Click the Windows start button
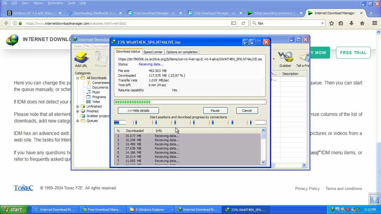The height and width of the screenshot is (214, 381). click(x=14, y=210)
